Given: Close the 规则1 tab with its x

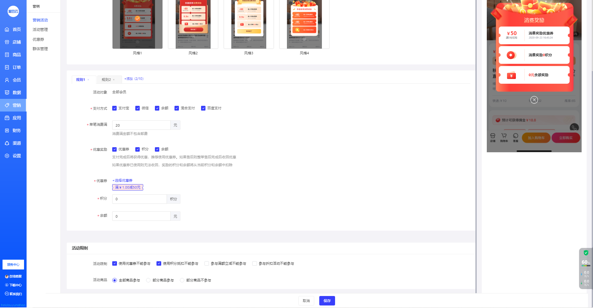Looking at the screenshot, I should (x=88, y=80).
